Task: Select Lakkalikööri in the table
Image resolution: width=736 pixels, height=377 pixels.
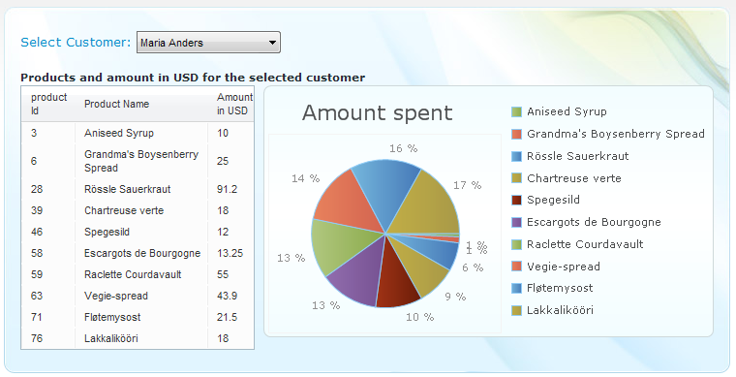Action: pos(110,338)
